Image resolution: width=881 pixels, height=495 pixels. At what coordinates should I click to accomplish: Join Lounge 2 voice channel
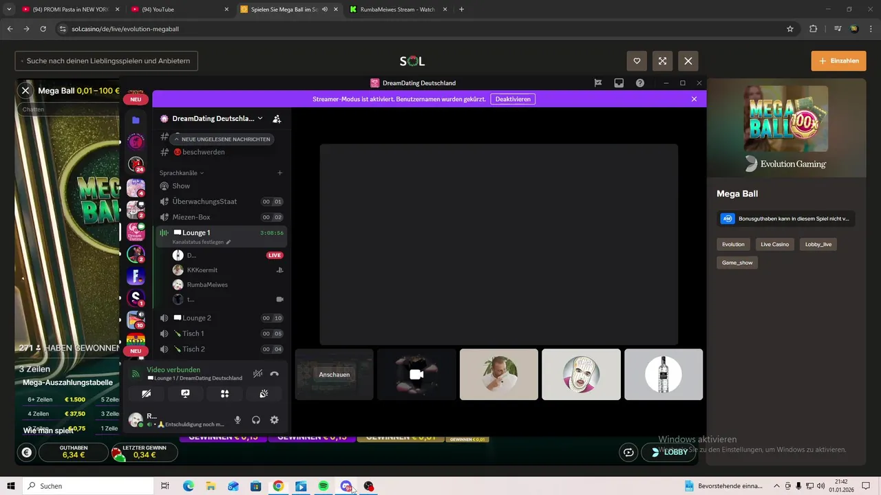point(220,318)
